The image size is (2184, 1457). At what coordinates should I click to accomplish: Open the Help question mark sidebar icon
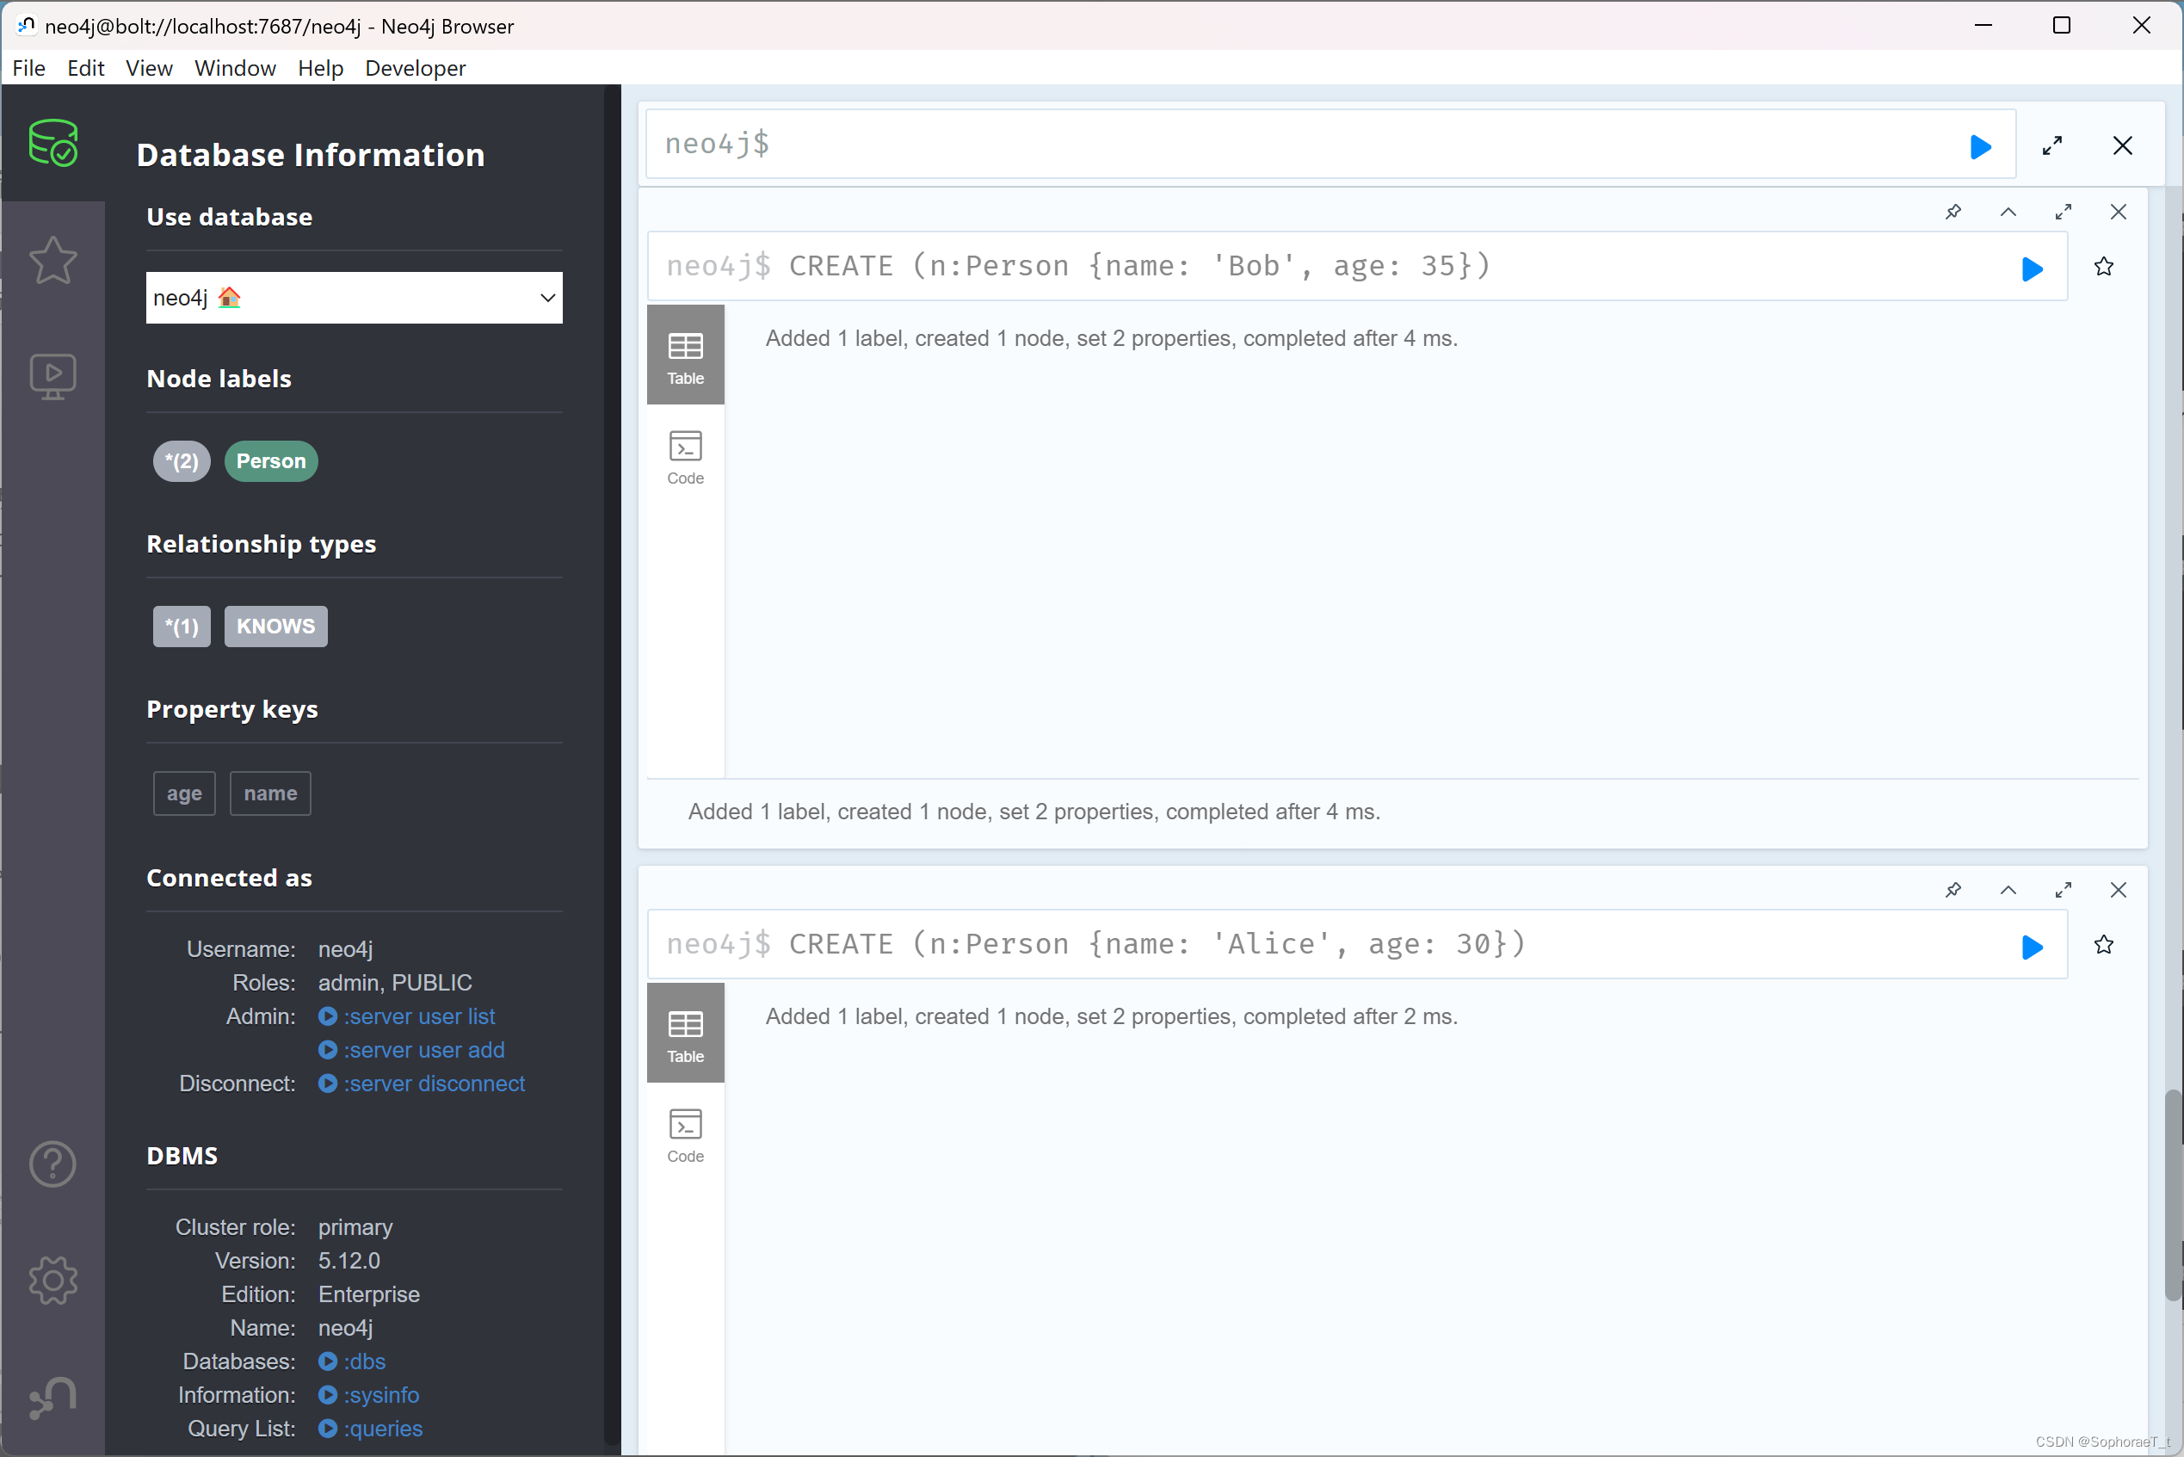tap(53, 1164)
